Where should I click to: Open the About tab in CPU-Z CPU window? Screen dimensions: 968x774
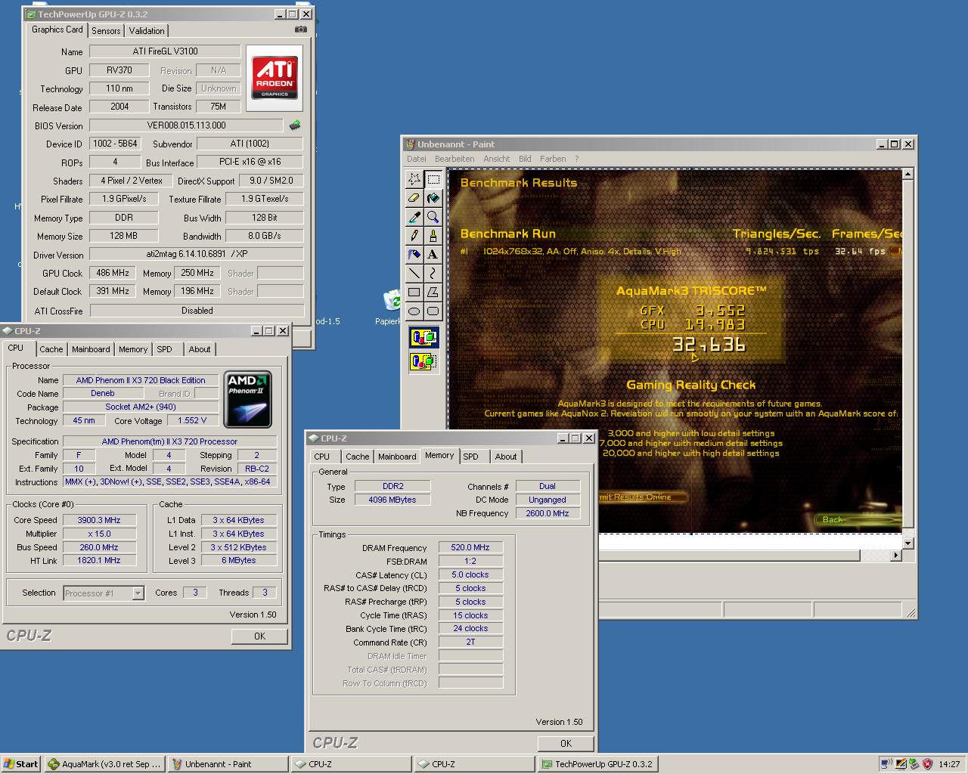[200, 349]
